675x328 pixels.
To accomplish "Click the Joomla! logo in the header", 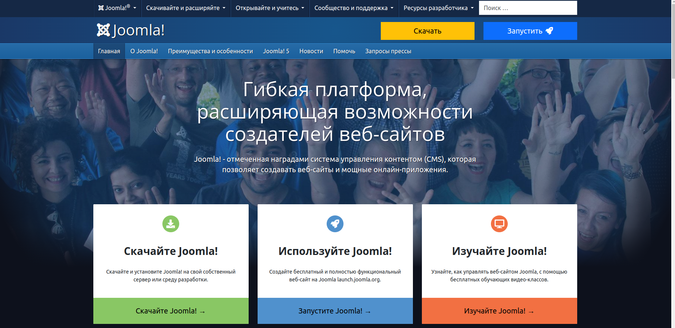I will [131, 30].
